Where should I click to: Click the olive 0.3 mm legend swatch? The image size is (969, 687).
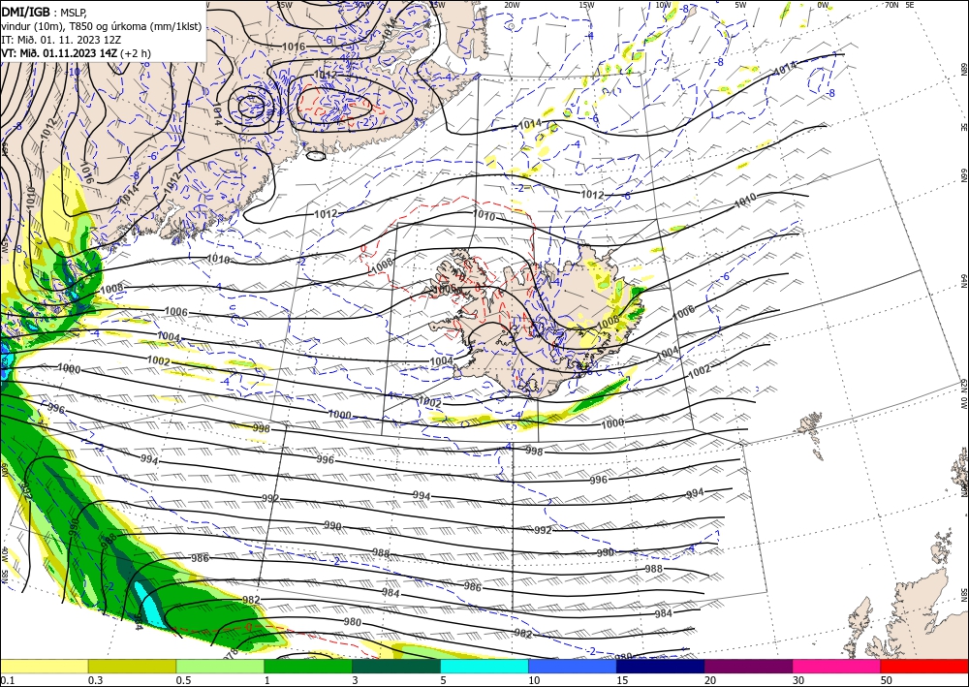coord(132,666)
